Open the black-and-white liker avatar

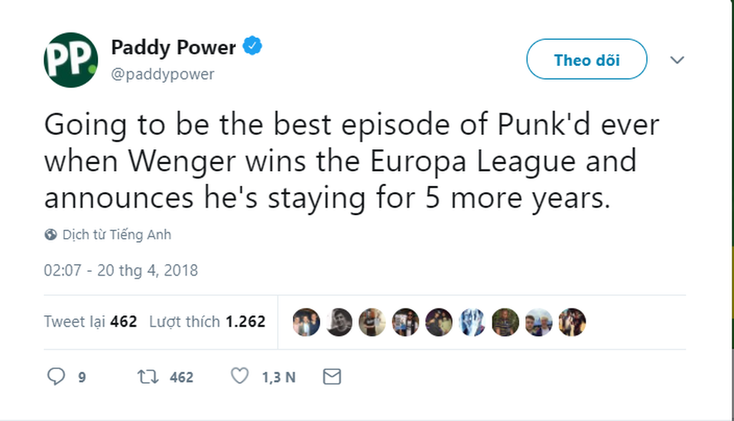[339, 322]
